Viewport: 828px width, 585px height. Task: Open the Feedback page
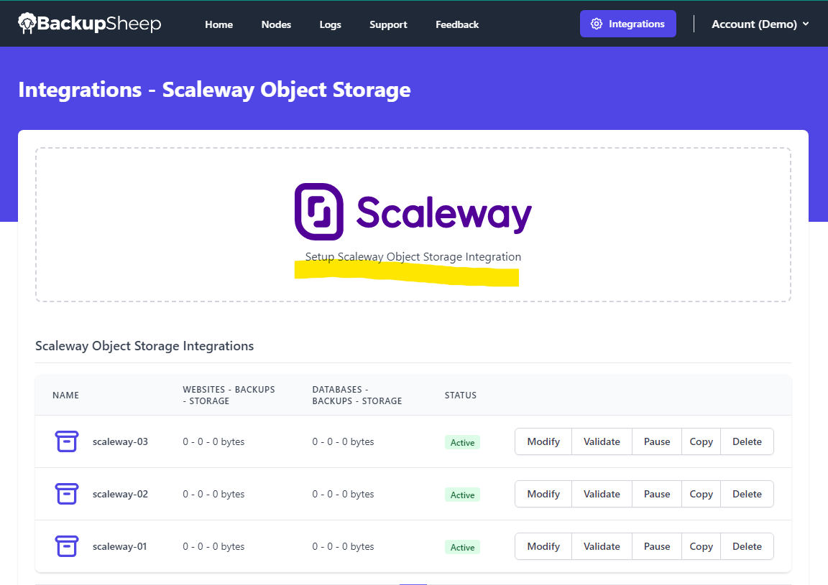pos(457,24)
